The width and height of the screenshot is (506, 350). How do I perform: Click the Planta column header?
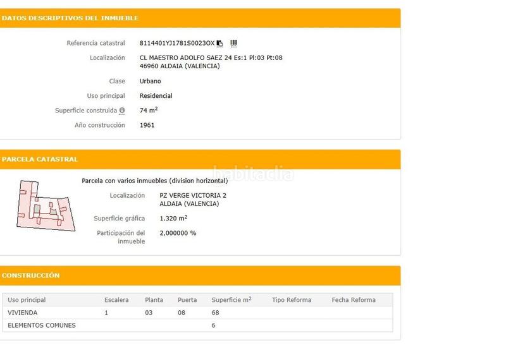(x=154, y=300)
